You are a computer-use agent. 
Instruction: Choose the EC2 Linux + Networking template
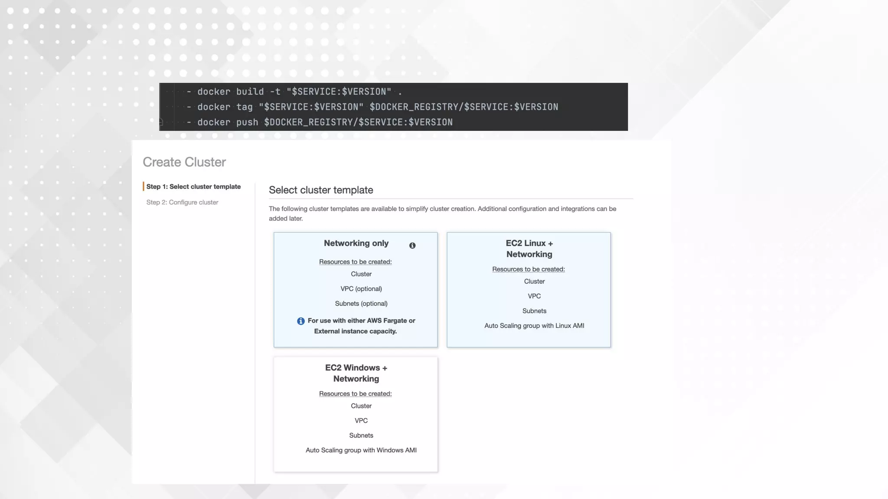click(529, 249)
